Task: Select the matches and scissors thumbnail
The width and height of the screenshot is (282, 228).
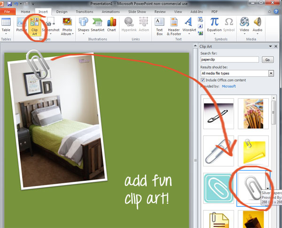Action: click(253, 114)
